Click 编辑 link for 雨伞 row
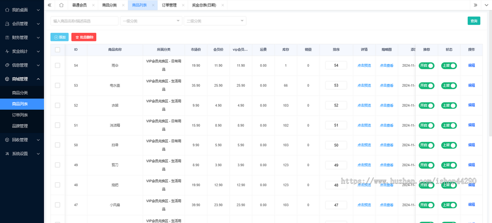Viewport: 492px width, 223px height. pos(471,65)
